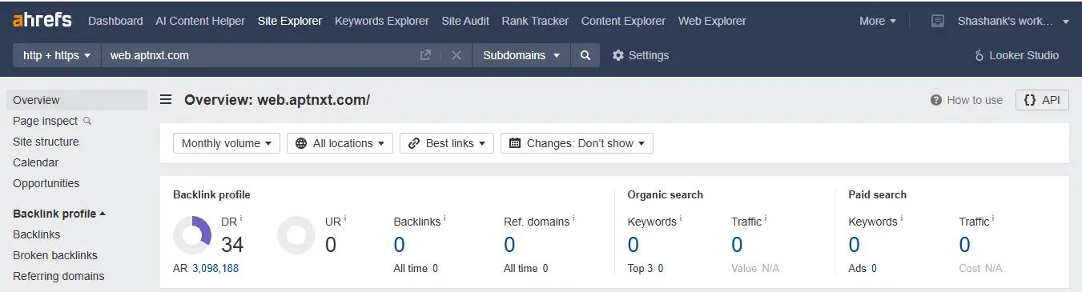
Task: Click the DR value 34
Action: [x=232, y=245]
